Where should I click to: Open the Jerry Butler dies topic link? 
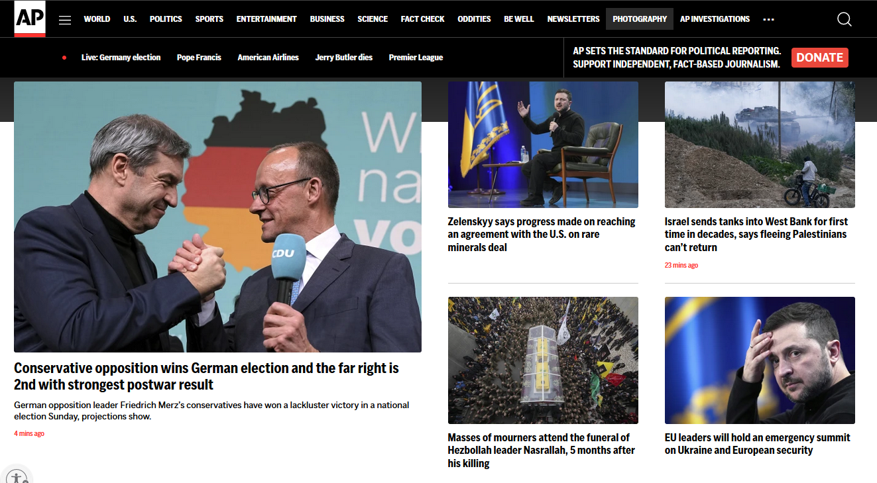(x=343, y=58)
